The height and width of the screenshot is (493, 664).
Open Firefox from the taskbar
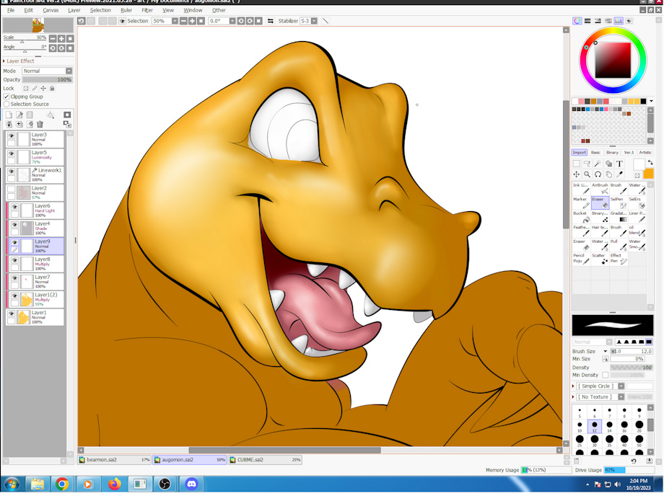(x=114, y=484)
